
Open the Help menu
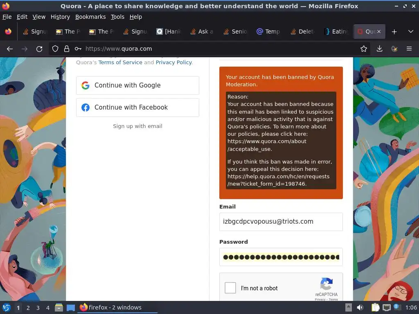click(x=136, y=17)
